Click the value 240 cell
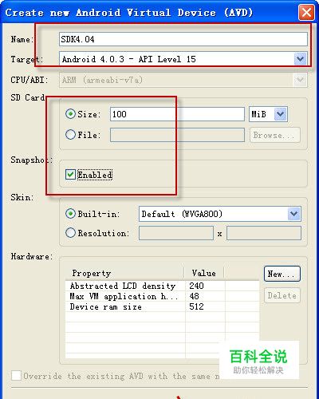The image size is (319, 399). [x=205, y=286]
